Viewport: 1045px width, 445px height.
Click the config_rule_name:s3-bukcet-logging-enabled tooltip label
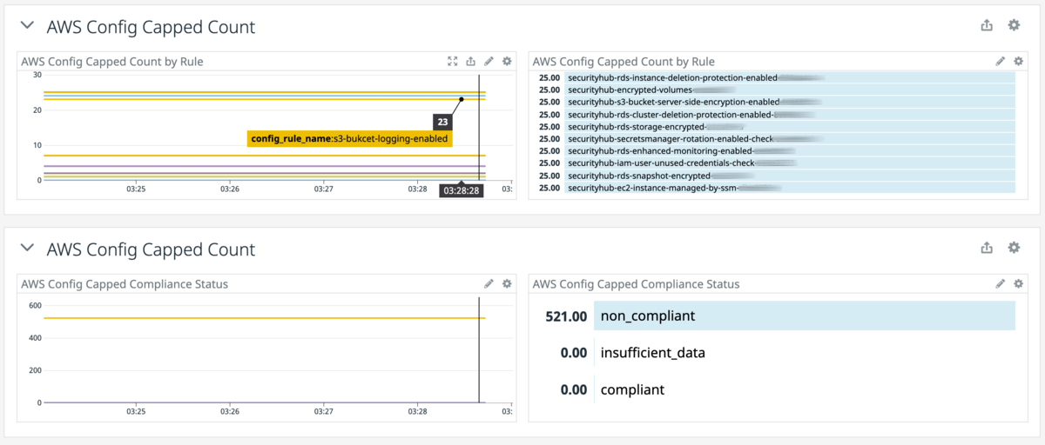[349, 138]
